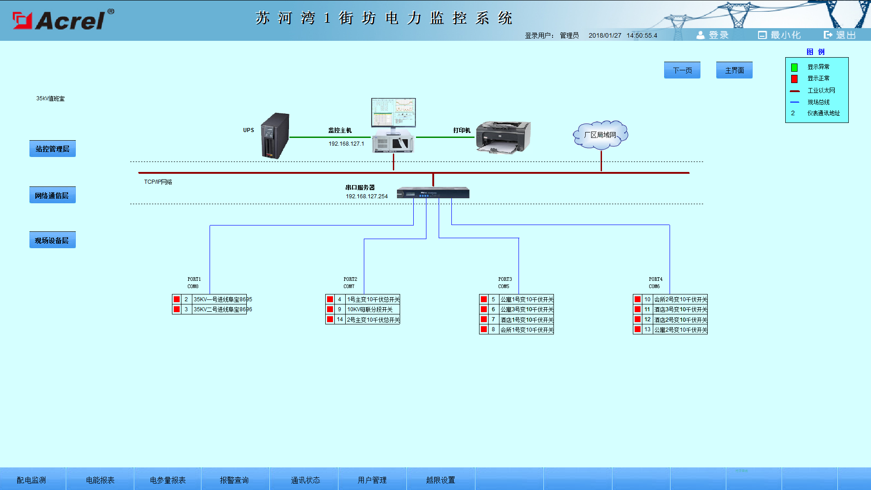
Task: Click status indicator for 公寓3号变10千伏开关
Action: 484,309
